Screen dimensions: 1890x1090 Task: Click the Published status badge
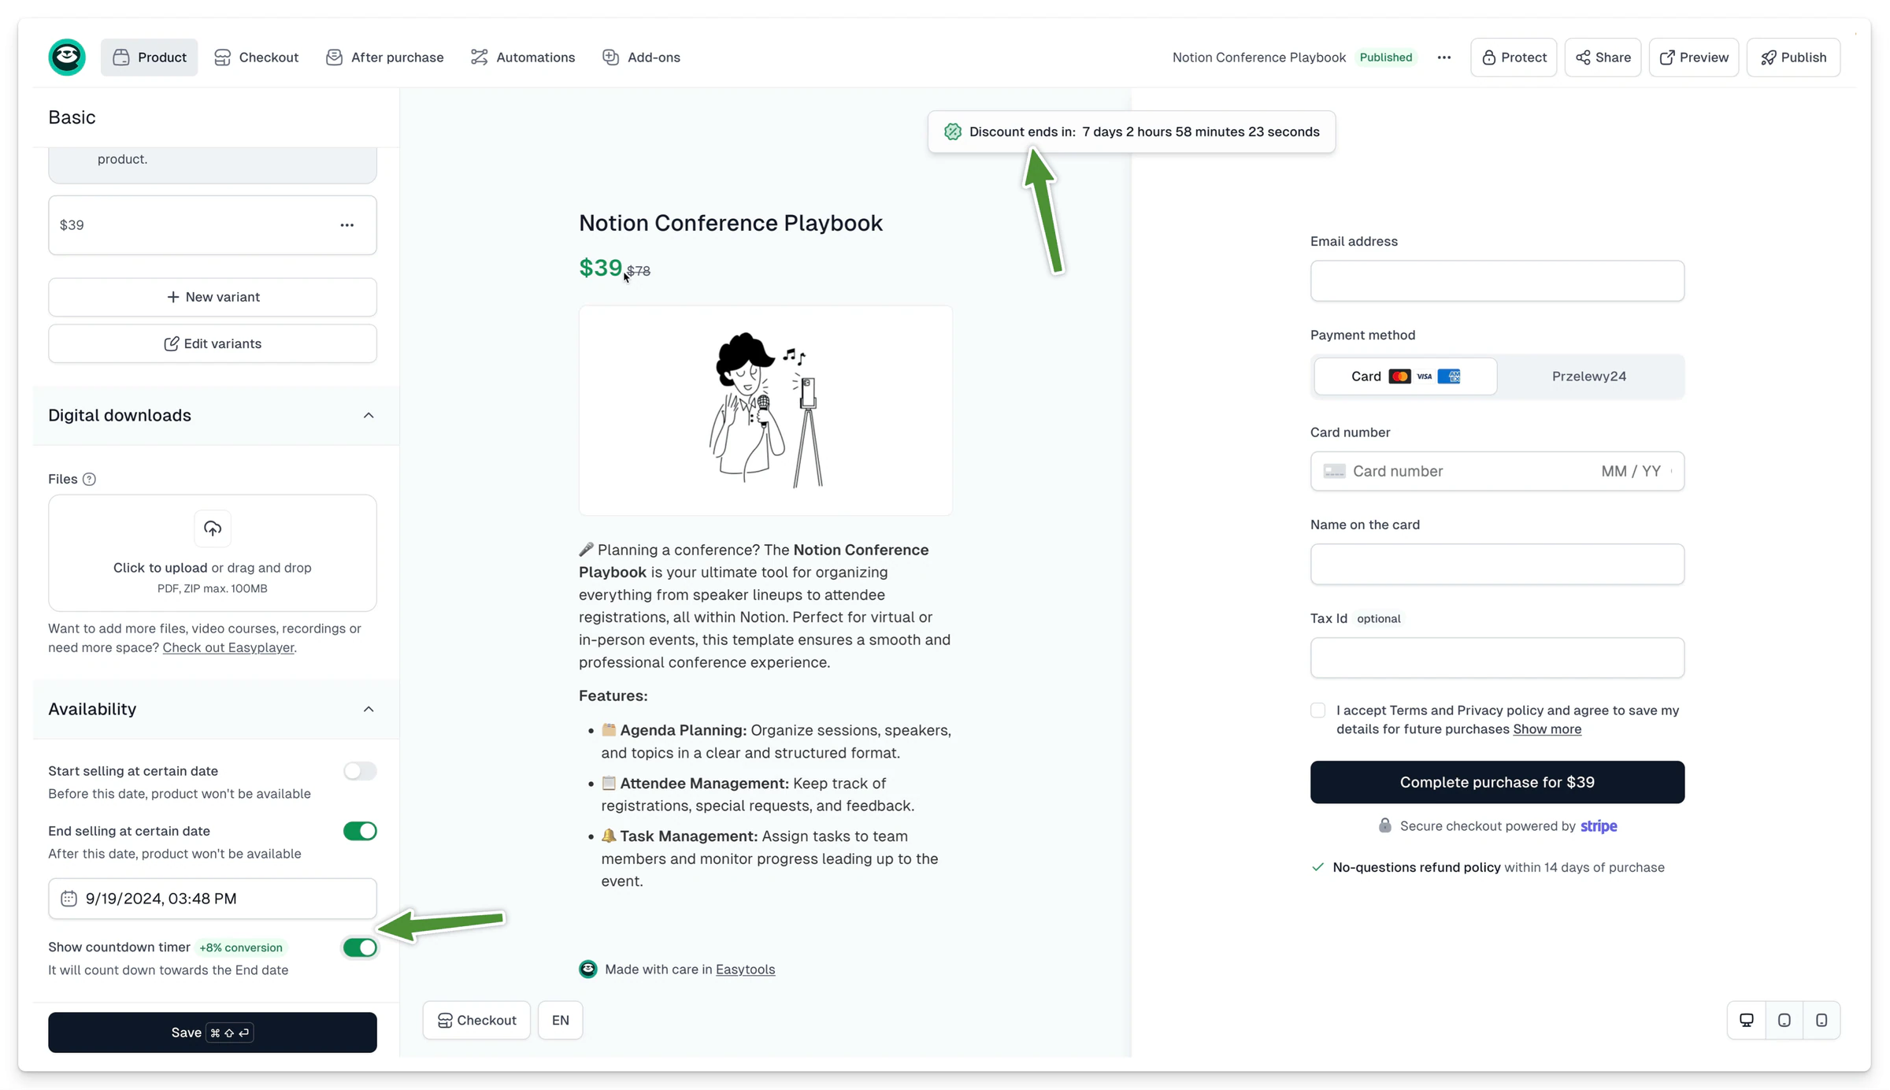point(1386,57)
